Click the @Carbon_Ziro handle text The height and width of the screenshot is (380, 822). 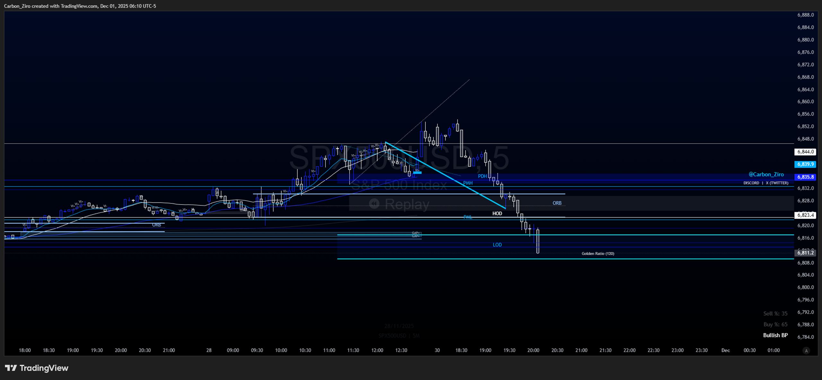tap(766, 175)
